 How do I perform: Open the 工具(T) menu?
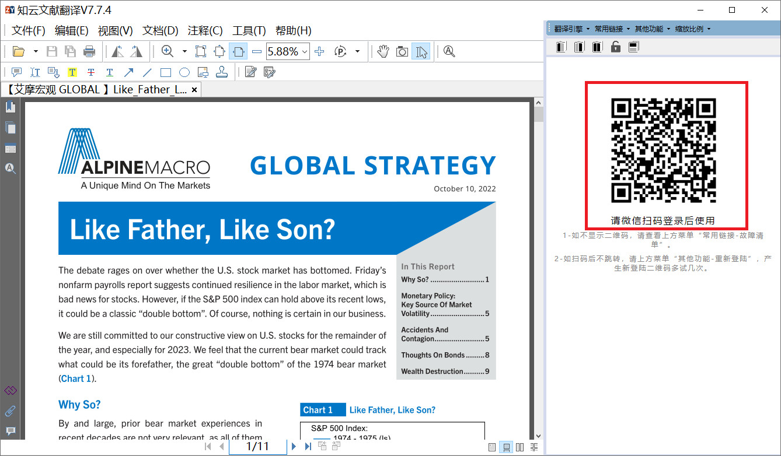(249, 30)
